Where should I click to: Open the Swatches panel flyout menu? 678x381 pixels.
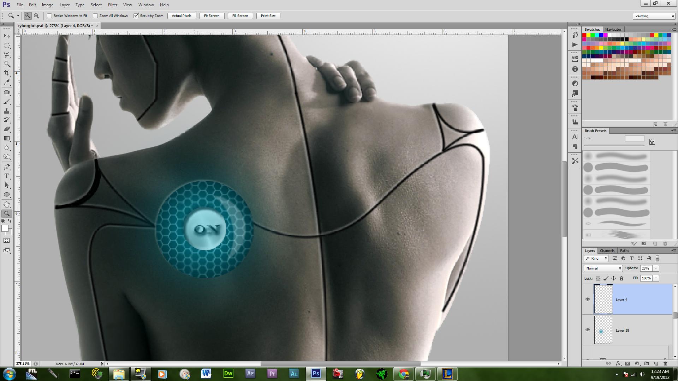click(x=673, y=29)
